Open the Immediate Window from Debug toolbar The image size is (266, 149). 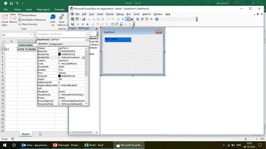tap(117, 24)
